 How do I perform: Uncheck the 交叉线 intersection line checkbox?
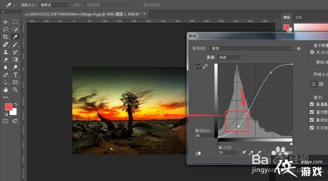312,128
